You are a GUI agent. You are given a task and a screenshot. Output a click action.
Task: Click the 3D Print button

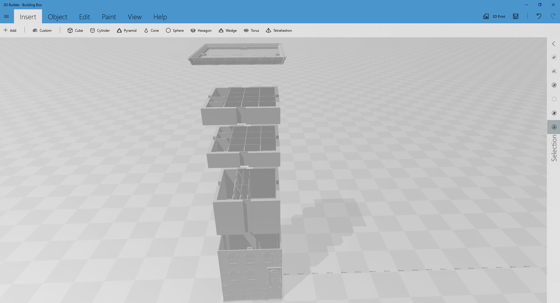494,16
